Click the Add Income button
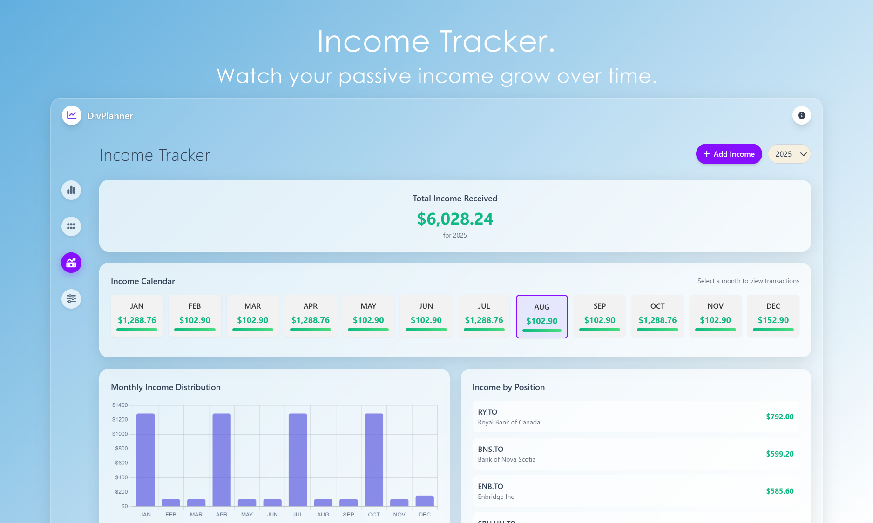Image resolution: width=873 pixels, height=523 pixels. click(729, 154)
